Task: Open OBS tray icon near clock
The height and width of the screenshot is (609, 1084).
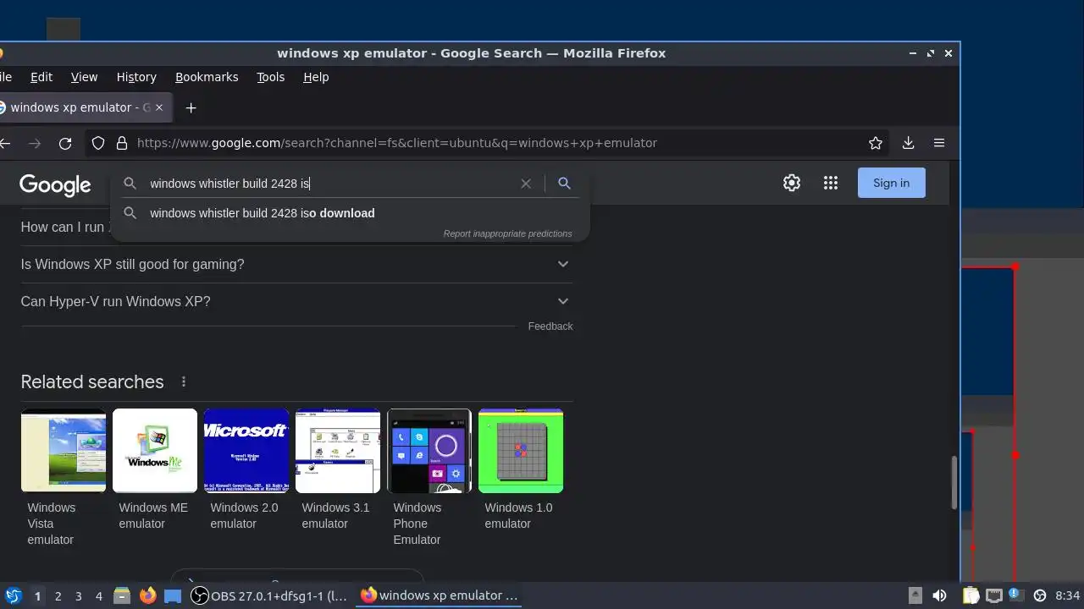Action: tap(1040, 595)
